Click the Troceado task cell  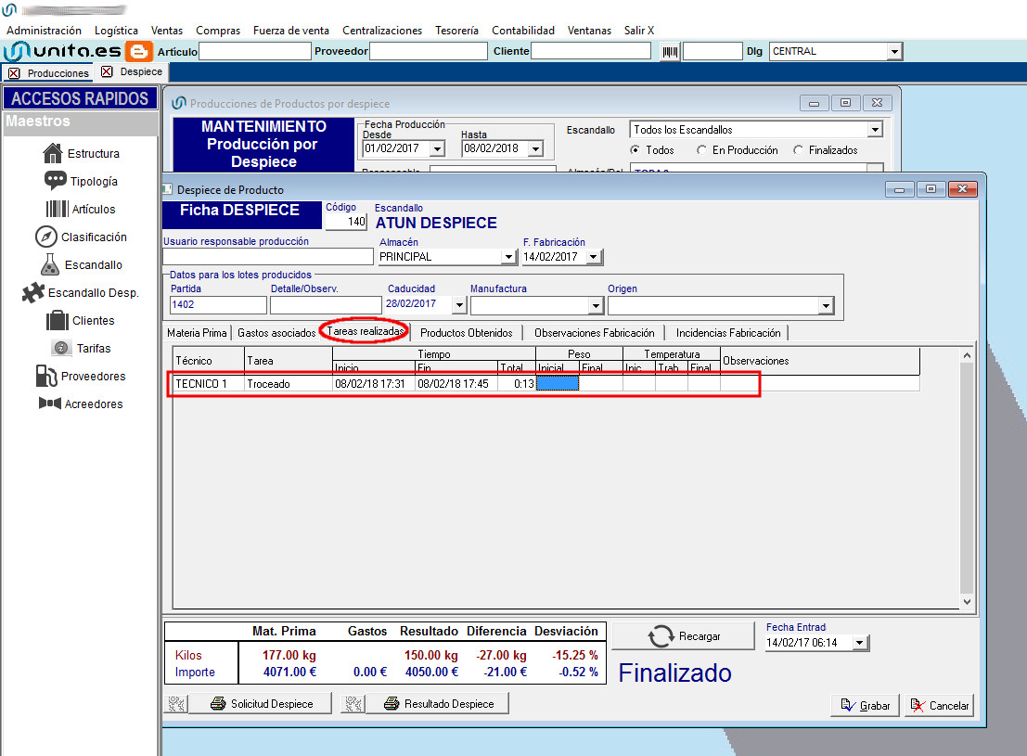(x=289, y=383)
